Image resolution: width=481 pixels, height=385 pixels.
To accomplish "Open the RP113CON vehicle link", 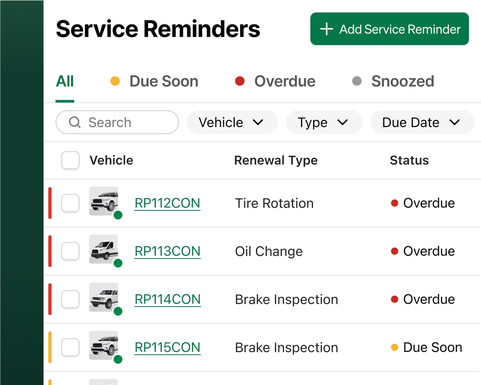I will pyautogui.click(x=167, y=251).
